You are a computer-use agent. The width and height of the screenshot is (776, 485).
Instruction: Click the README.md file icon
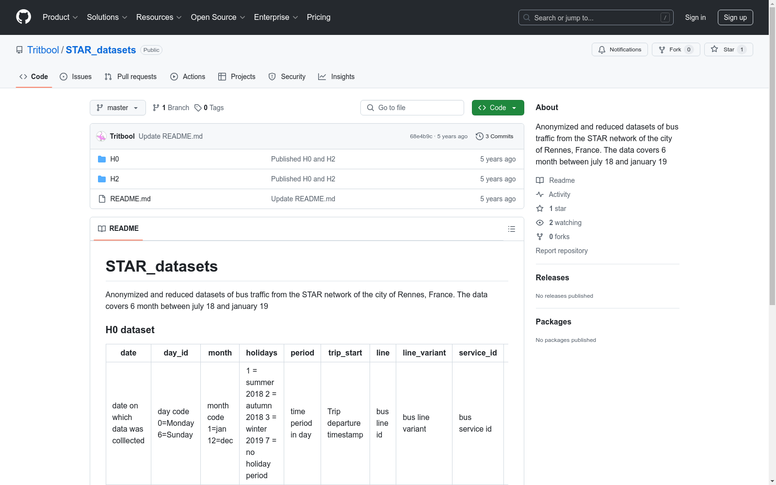pos(102,199)
